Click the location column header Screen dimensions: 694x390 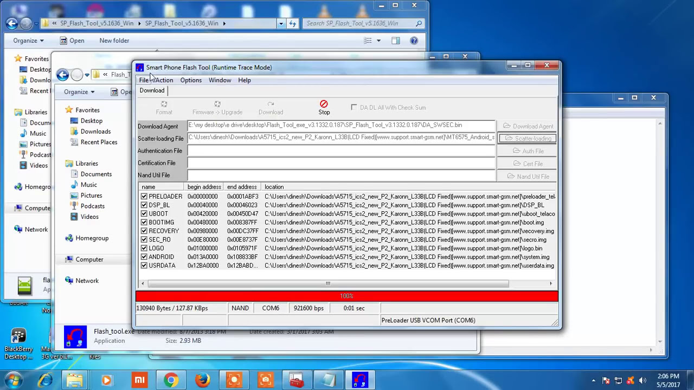(x=409, y=187)
